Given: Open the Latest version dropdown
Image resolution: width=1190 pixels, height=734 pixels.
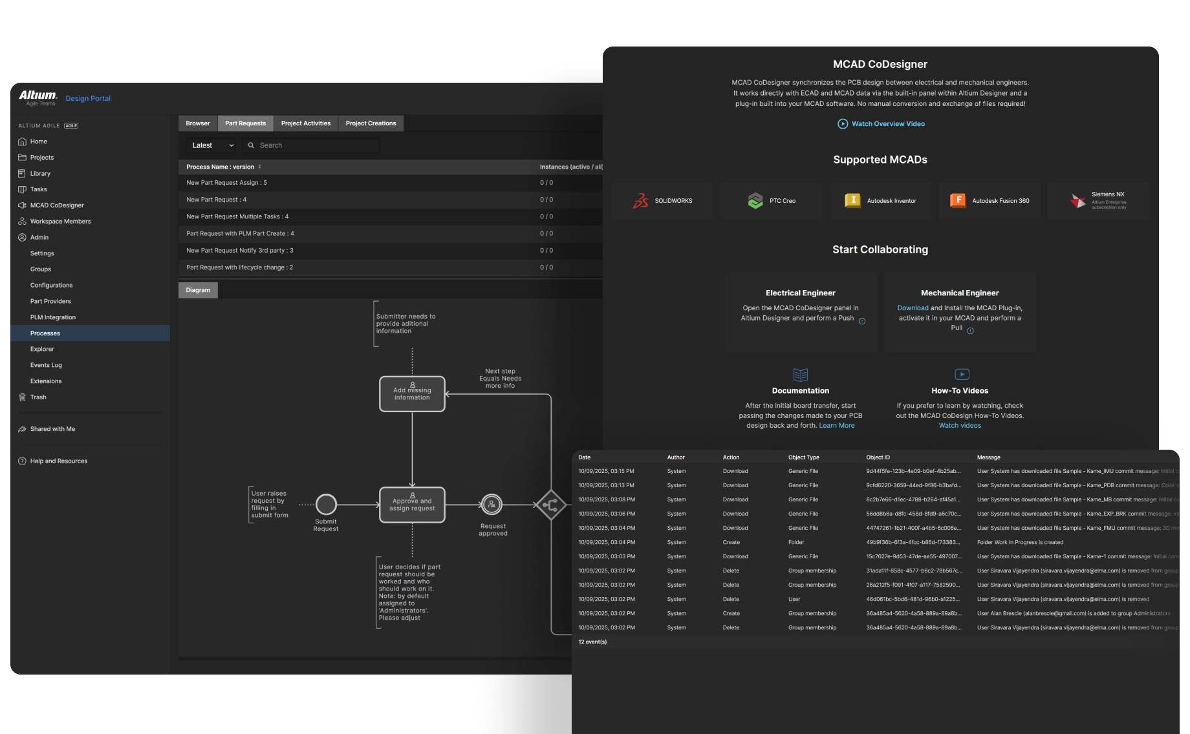Looking at the screenshot, I should 212,145.
